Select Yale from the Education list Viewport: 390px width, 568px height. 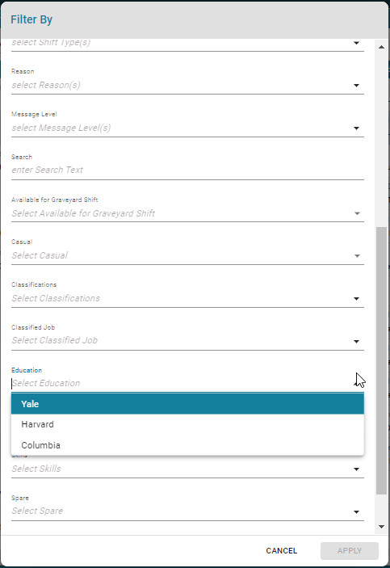tap(187, 403)
